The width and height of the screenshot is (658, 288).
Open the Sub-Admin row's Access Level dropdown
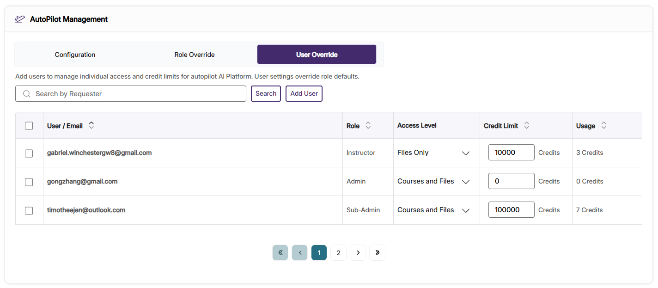465,210
